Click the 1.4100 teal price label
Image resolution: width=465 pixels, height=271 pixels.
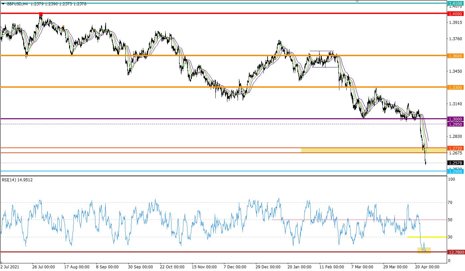click(455, 3)
